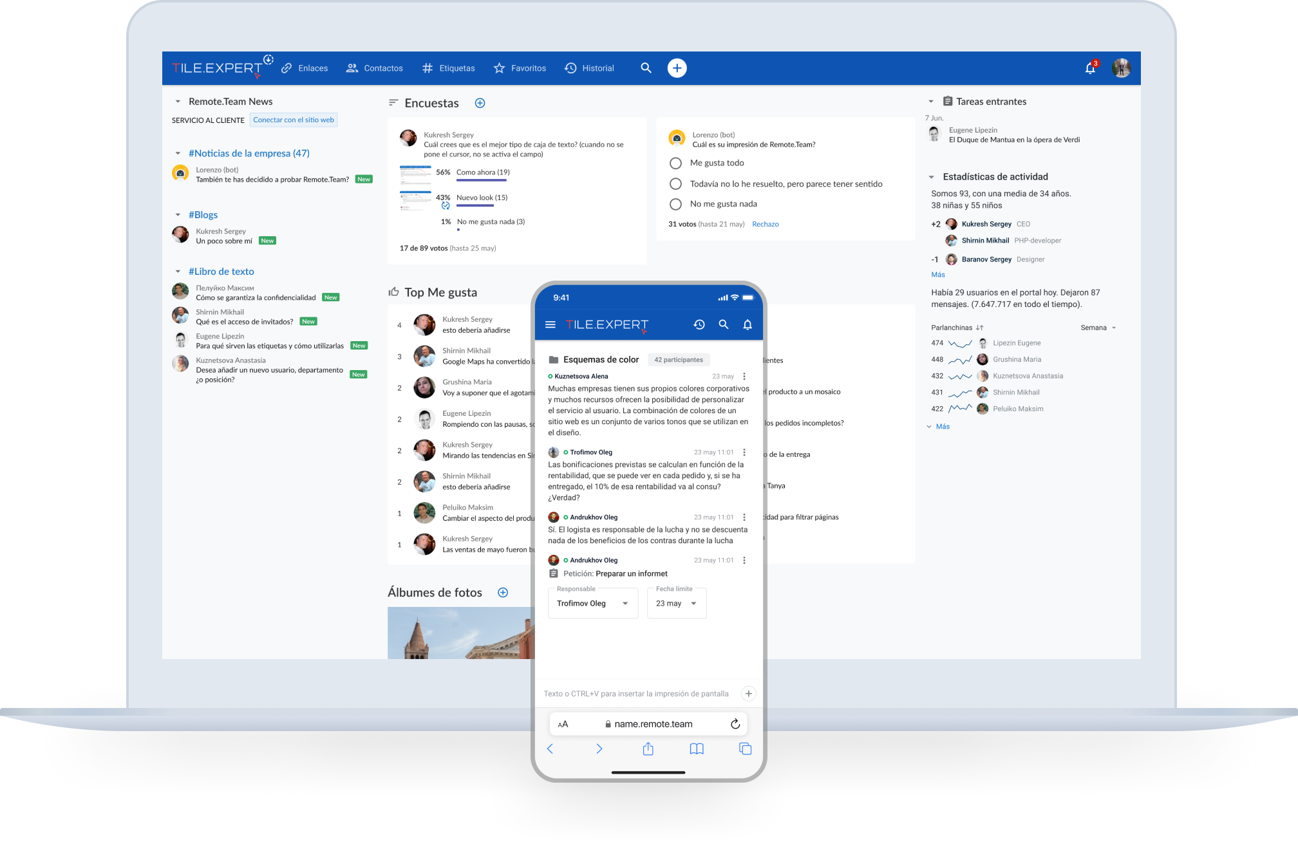Open search with the desktop magnifier icon
The width and height of the screenshot is (1298, 847).
click(646, 68)
